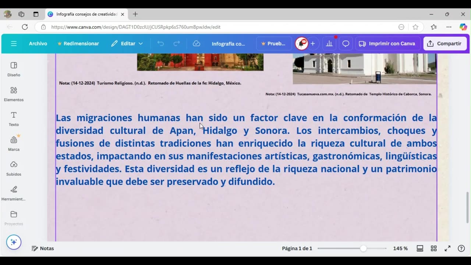Open the browser favorites list icon
The height and width of the screenshot is (265, 471).
click(x=434, y=27)
